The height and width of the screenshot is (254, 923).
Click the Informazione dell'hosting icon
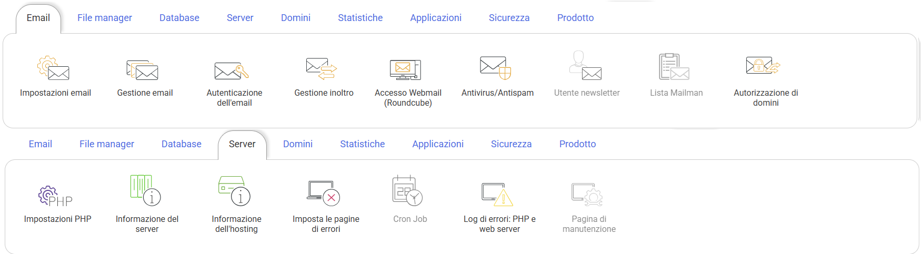pyautogui.click(x=235, y=190)
